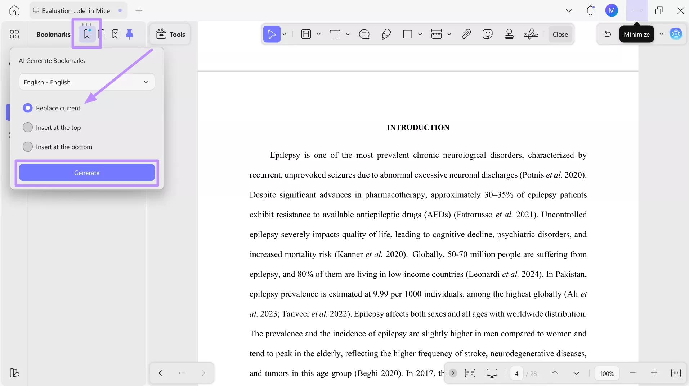Open the English - English language dropdown
This screenshot has width=689, height=386.
(86, 82)
